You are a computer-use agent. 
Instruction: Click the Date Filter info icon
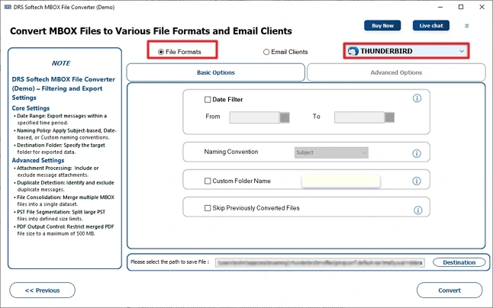coord(417,98)
